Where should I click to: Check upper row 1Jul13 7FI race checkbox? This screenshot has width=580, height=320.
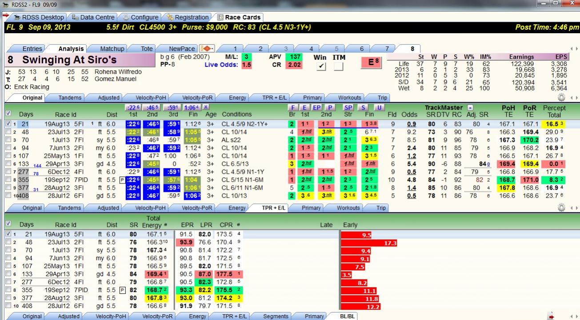[x=8, y=140]
